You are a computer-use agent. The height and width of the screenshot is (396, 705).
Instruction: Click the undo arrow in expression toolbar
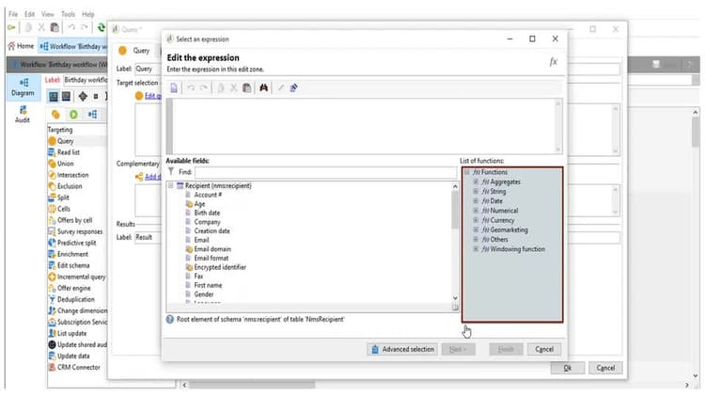[191, 87]
